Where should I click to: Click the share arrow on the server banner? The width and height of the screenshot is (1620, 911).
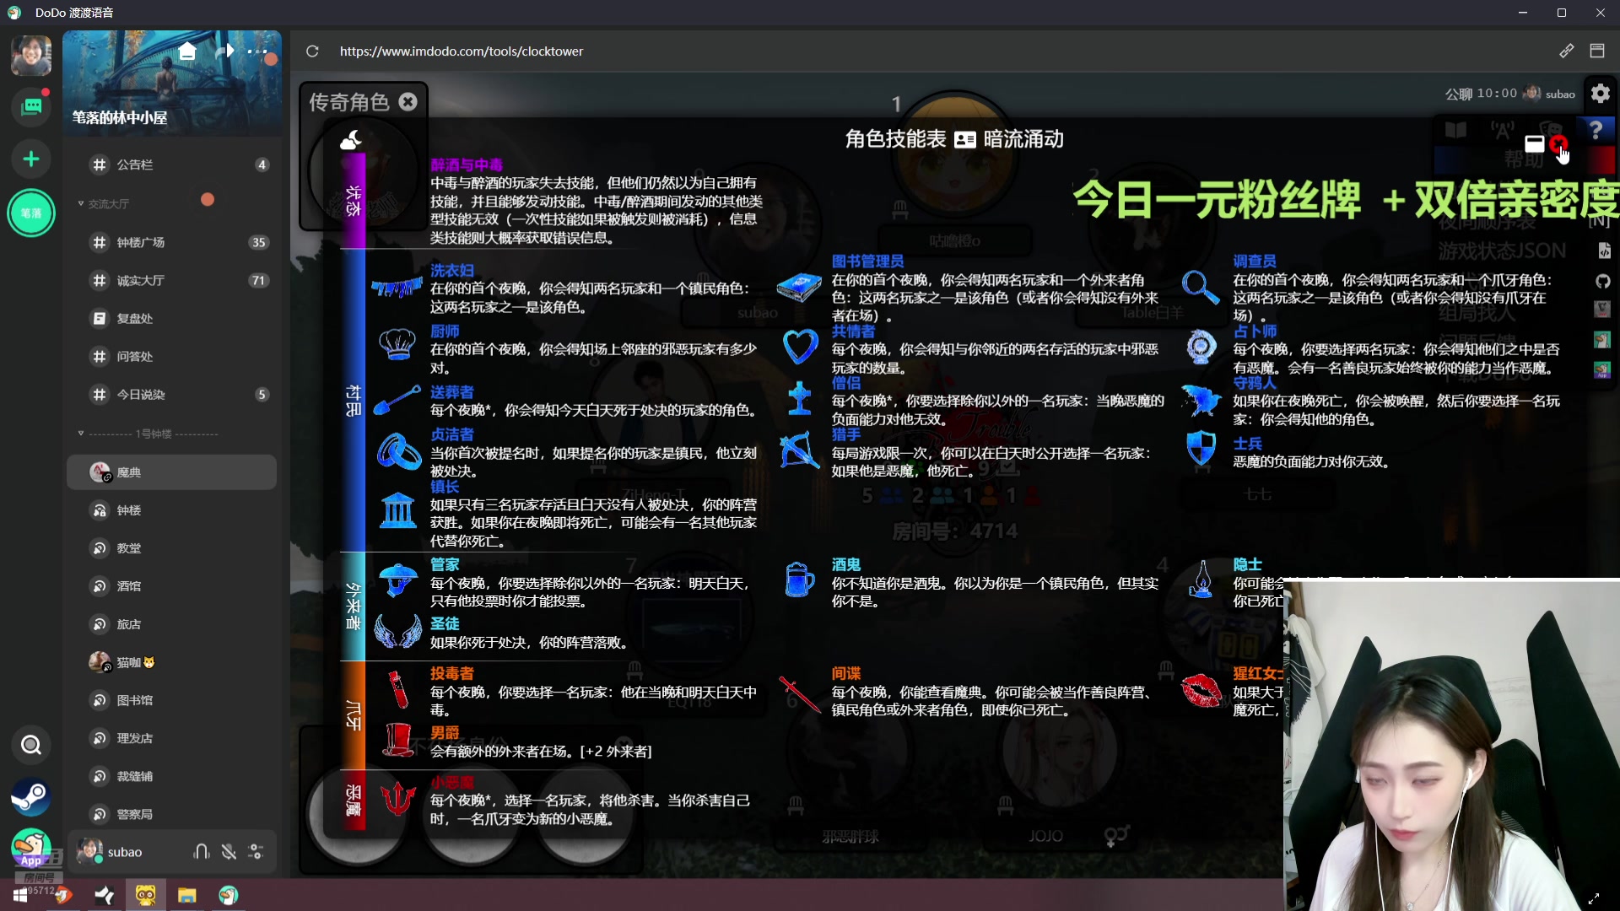[x=224, y=51]
